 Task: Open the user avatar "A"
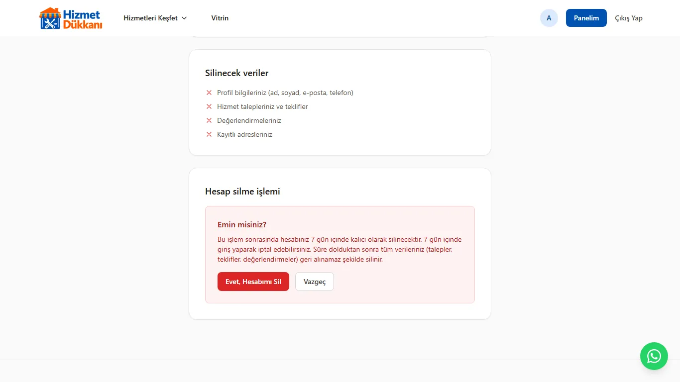coord(549,18)
